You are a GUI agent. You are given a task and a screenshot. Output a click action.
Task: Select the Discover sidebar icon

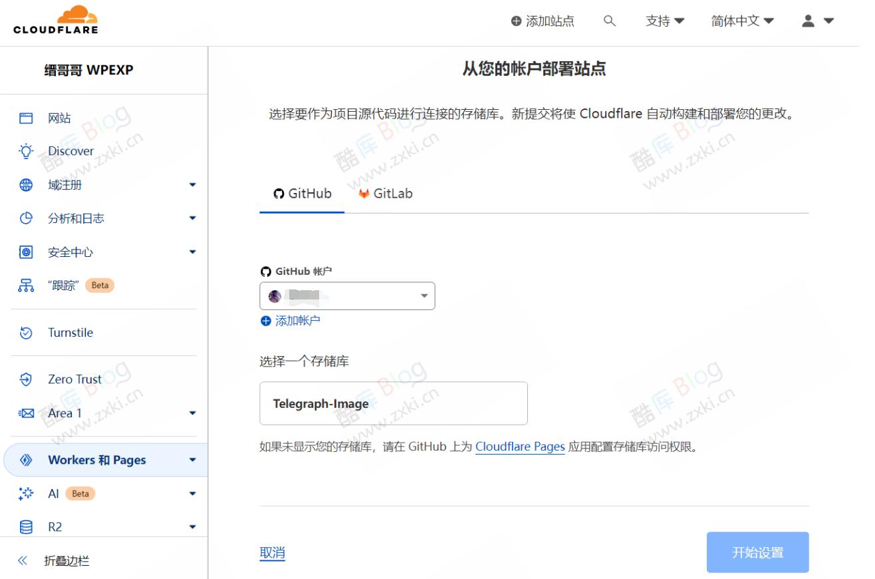[x=70, y=150]
